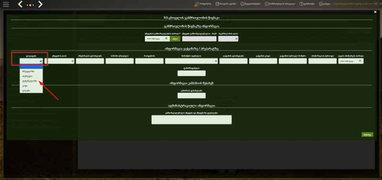This screenshot has height=180, width=382.
Task: Open the dropdown in the top form section
Action: 228,39
